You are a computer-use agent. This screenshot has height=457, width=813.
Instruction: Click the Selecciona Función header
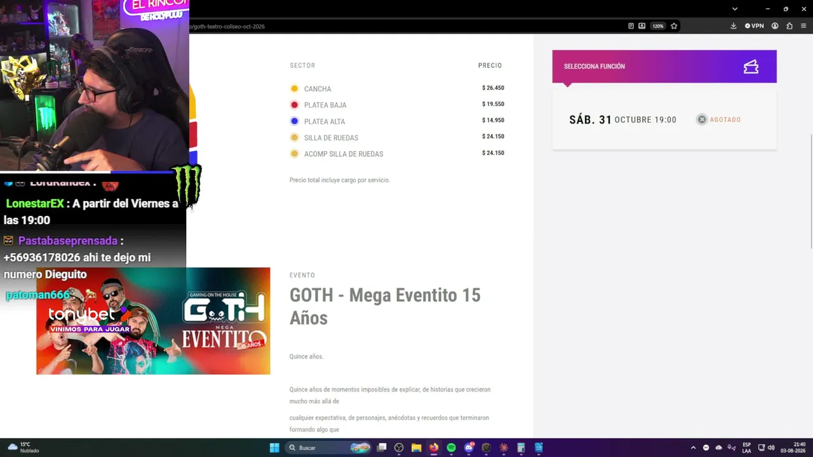pyautogui.click(x=664, y=67)
